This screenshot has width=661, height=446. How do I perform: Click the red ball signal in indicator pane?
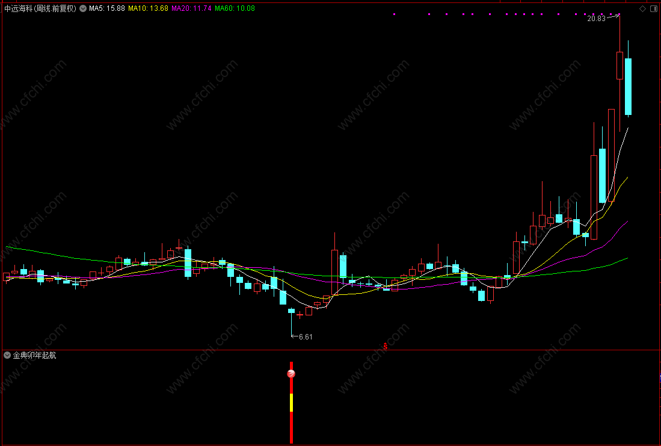click(x=291, y=374)
